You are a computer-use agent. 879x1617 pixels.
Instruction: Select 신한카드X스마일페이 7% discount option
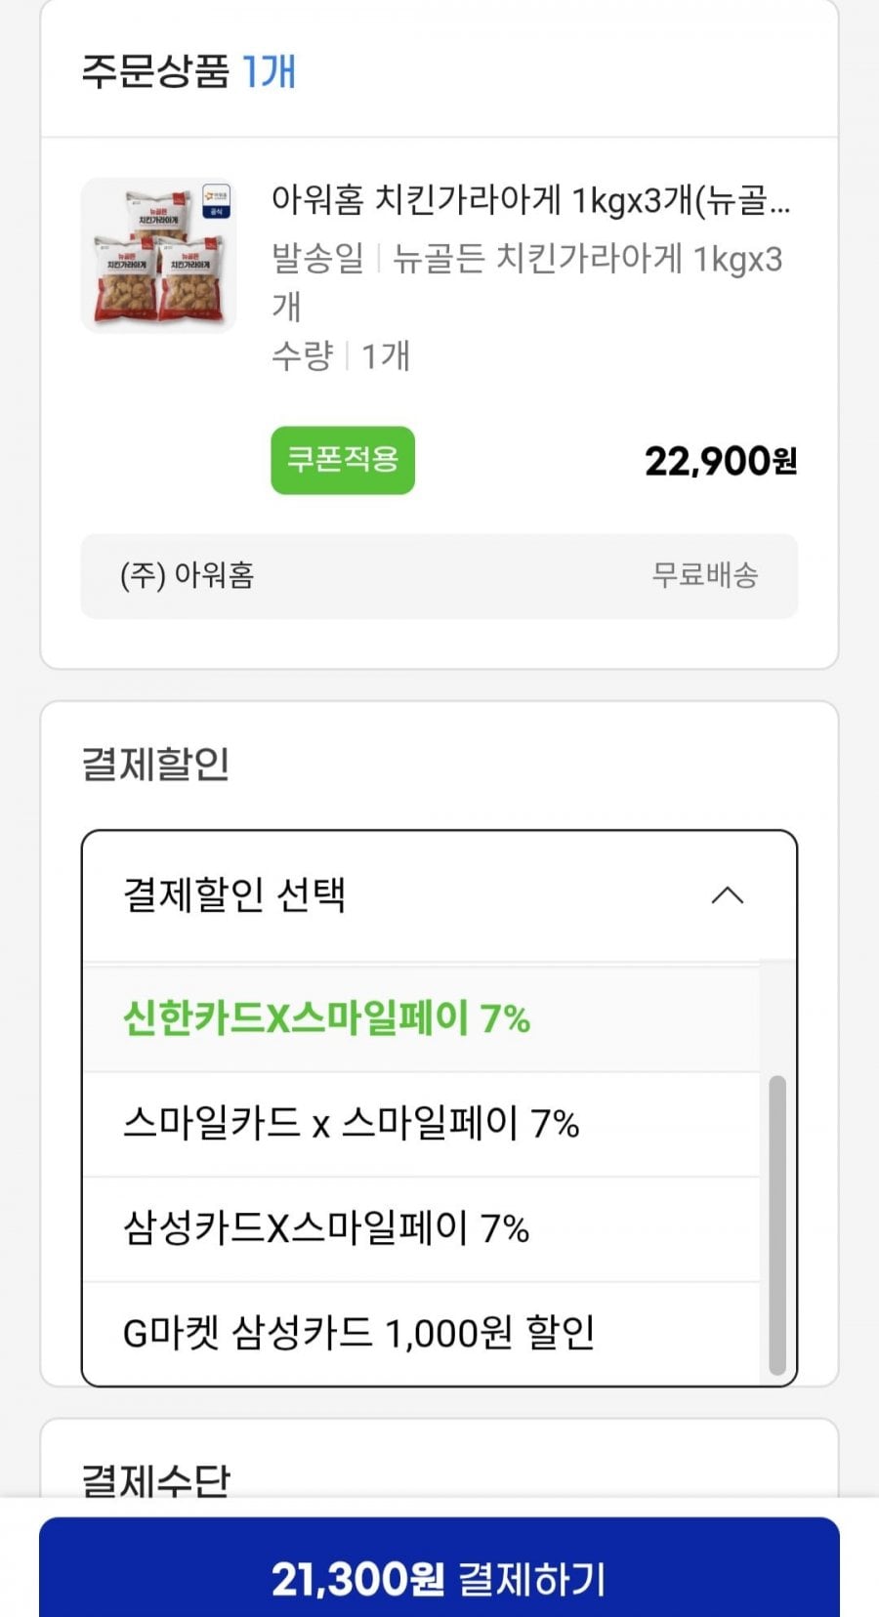[326, 1018]
